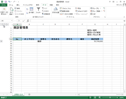Click the Sign in (サインイン) link
The image size is (126, 99).
coord(119,5)
